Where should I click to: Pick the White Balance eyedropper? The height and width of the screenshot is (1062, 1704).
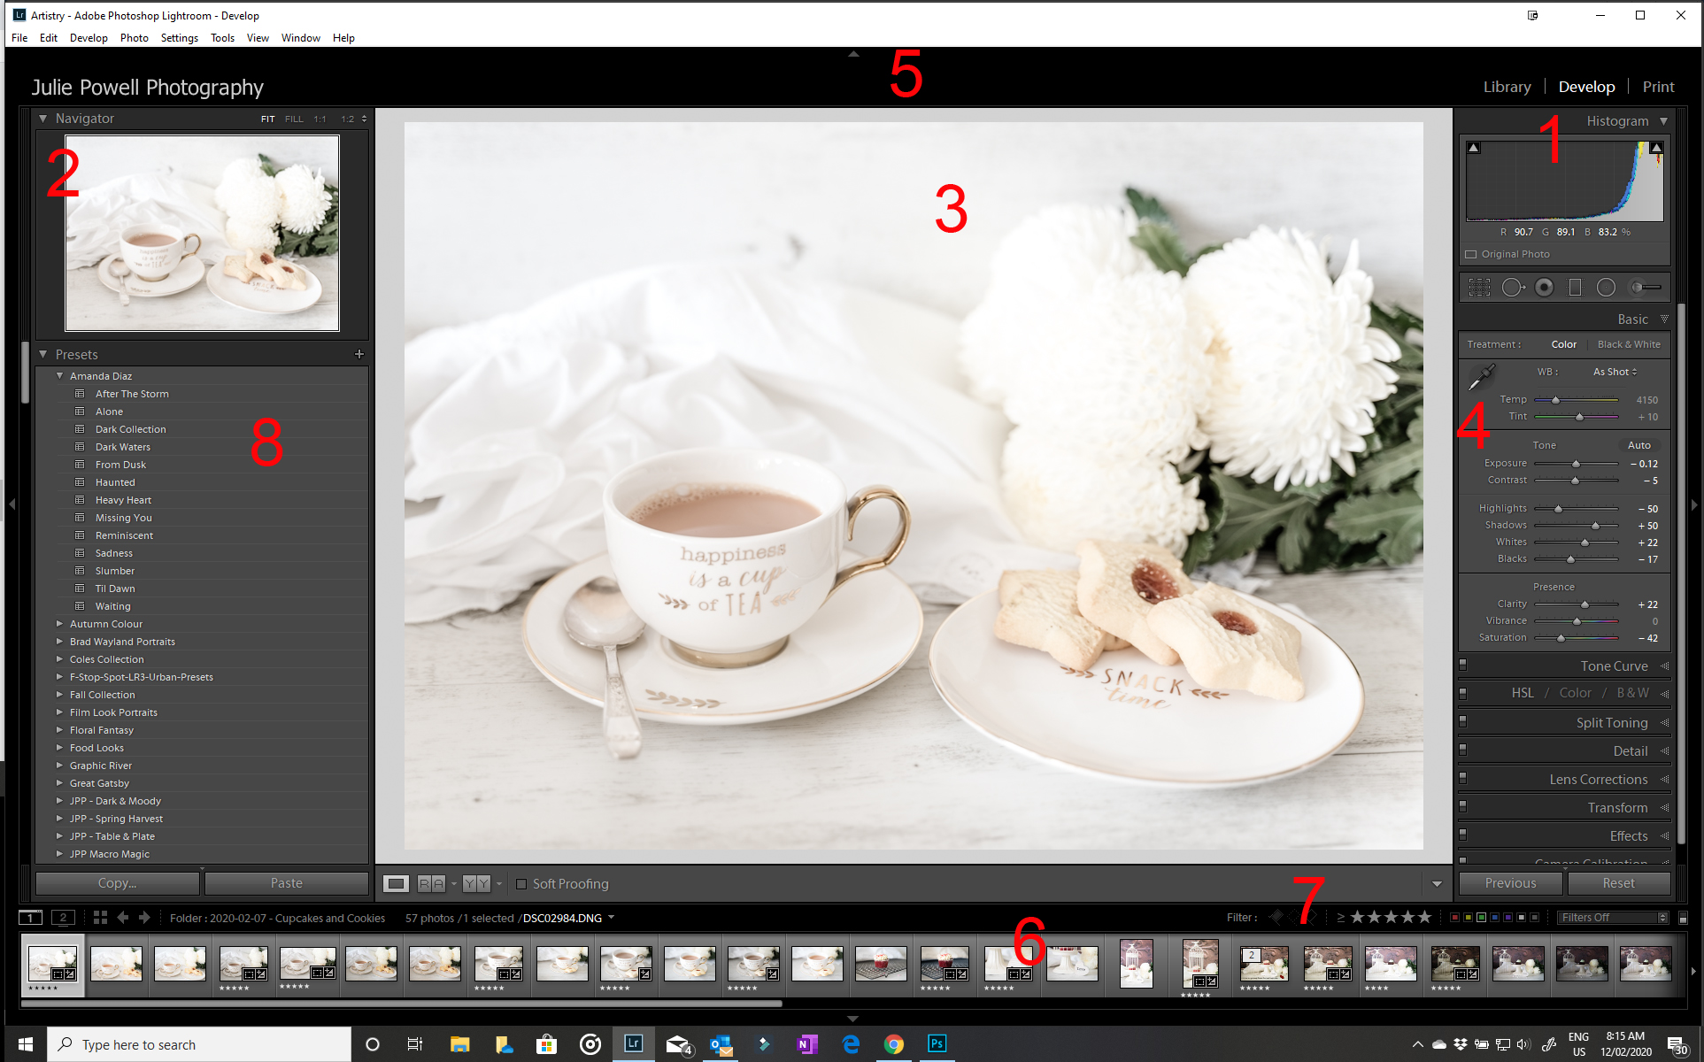[1481, 377]
